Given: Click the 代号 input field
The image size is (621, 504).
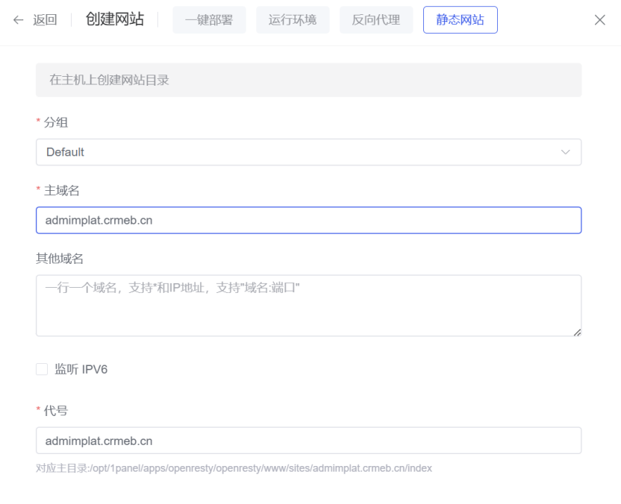Looking at the screenshot, I should click(308, 441).
